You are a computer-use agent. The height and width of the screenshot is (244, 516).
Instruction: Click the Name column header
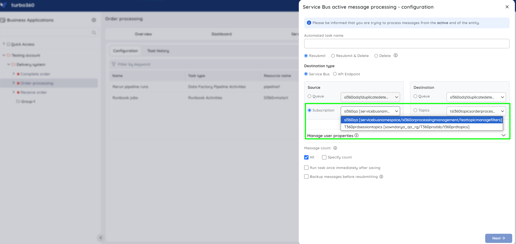pos(118,76)
